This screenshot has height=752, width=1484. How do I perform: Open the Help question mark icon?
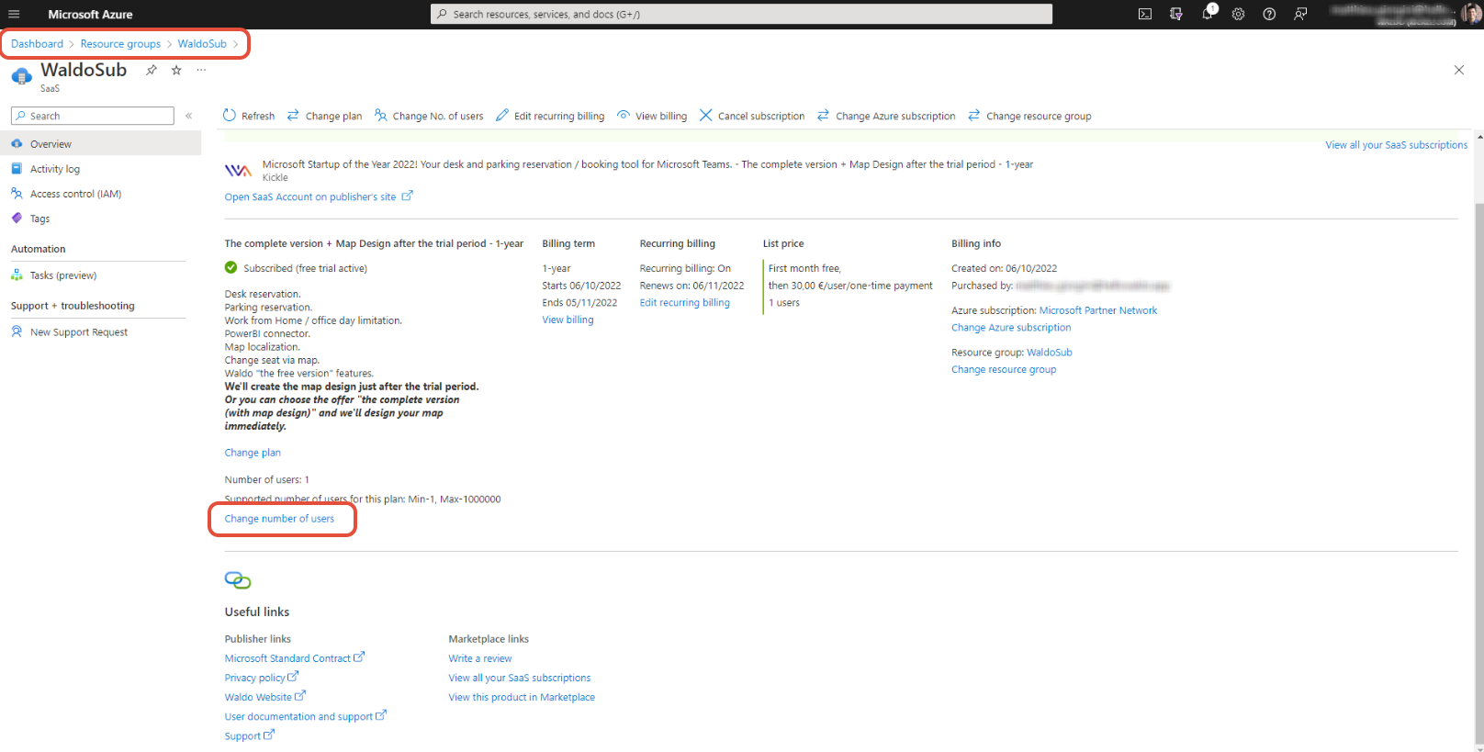(x=1269, y=14)
